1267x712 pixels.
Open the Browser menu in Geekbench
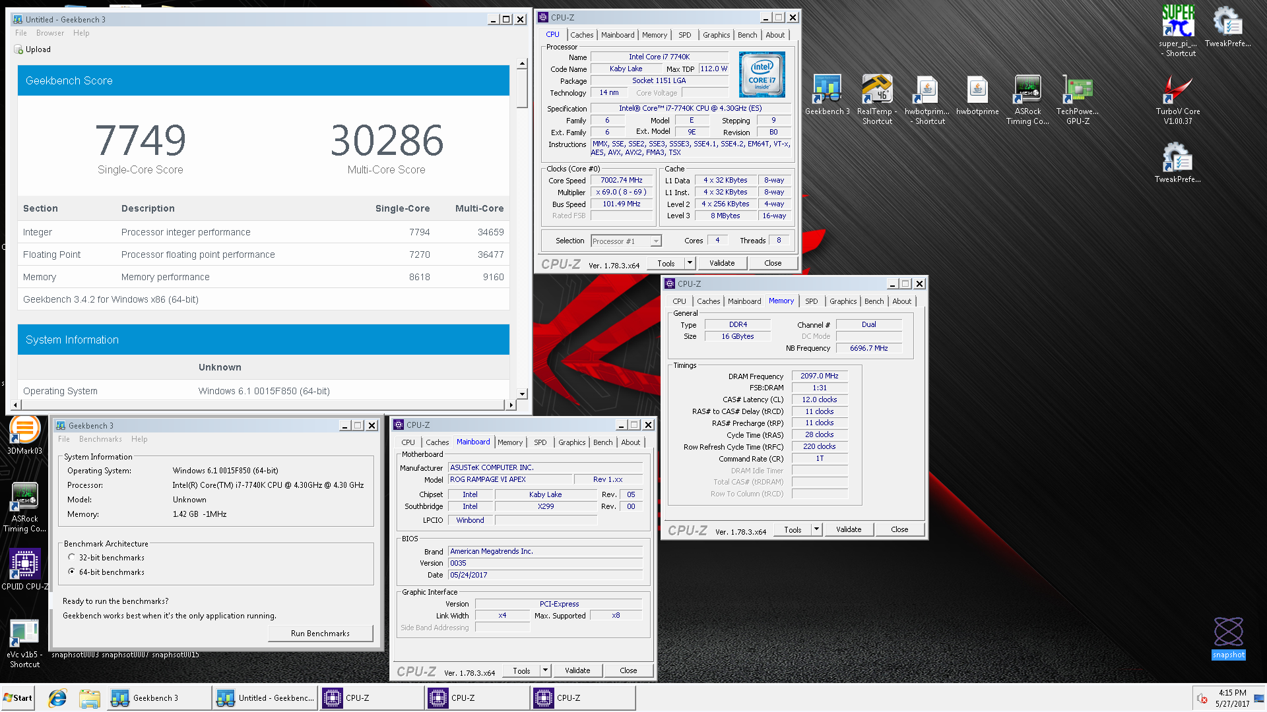pos(50,33)
